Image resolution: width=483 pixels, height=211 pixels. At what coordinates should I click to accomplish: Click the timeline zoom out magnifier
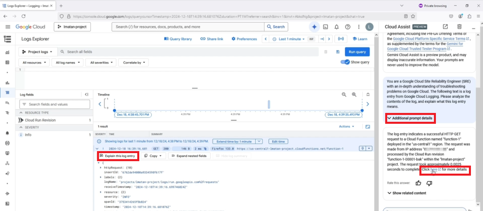344,94
